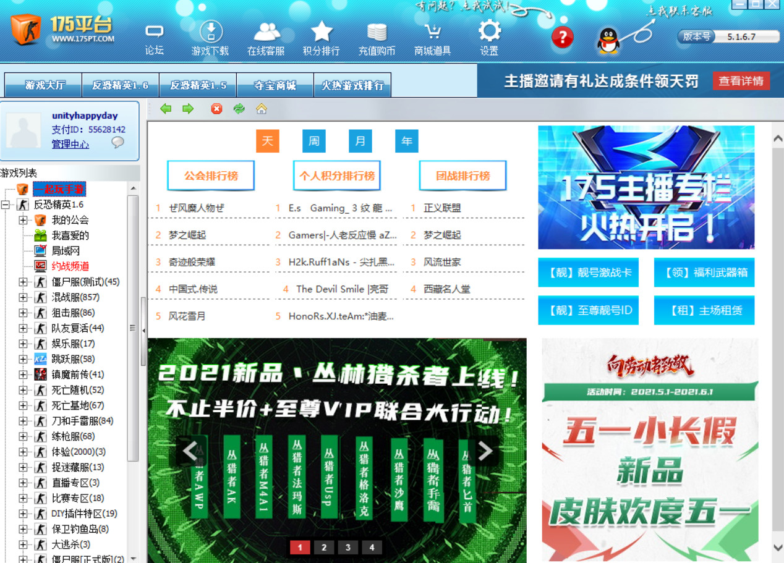Open the 反恐精英1.5 tab
This screenshot has width=784, height=563.
[x=197, y=85]
